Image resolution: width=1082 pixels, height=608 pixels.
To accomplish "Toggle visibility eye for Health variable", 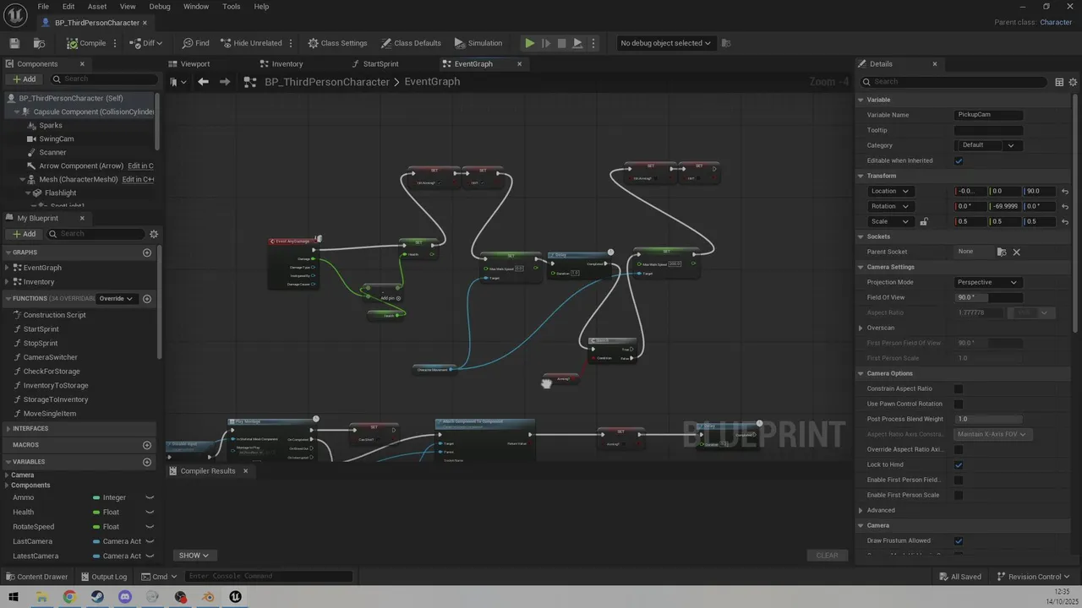I will coord(150,512).
